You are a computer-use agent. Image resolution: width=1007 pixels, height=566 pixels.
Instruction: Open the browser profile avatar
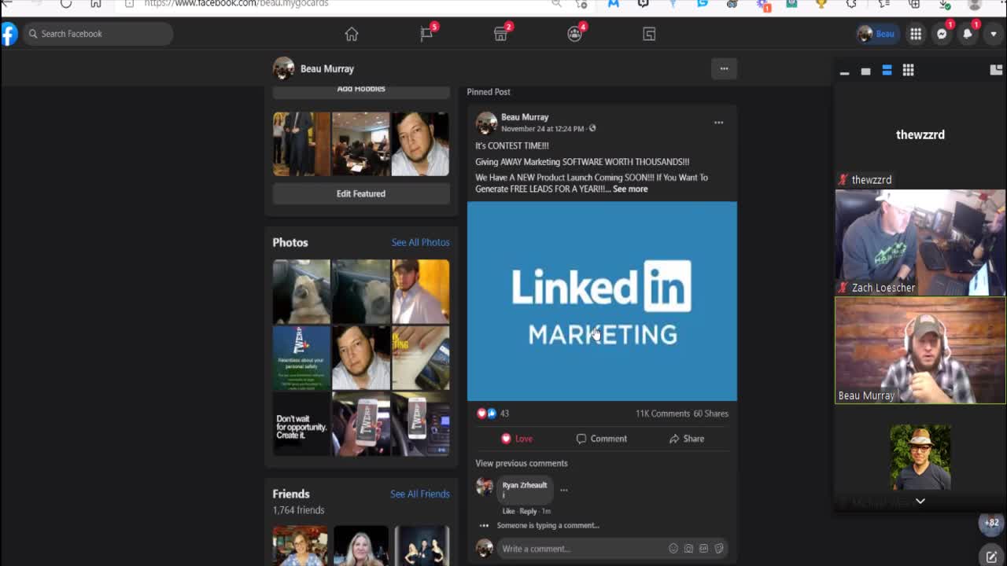click(975, 4)
